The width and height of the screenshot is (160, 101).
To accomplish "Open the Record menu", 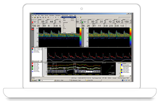I will tap(46, 15).
